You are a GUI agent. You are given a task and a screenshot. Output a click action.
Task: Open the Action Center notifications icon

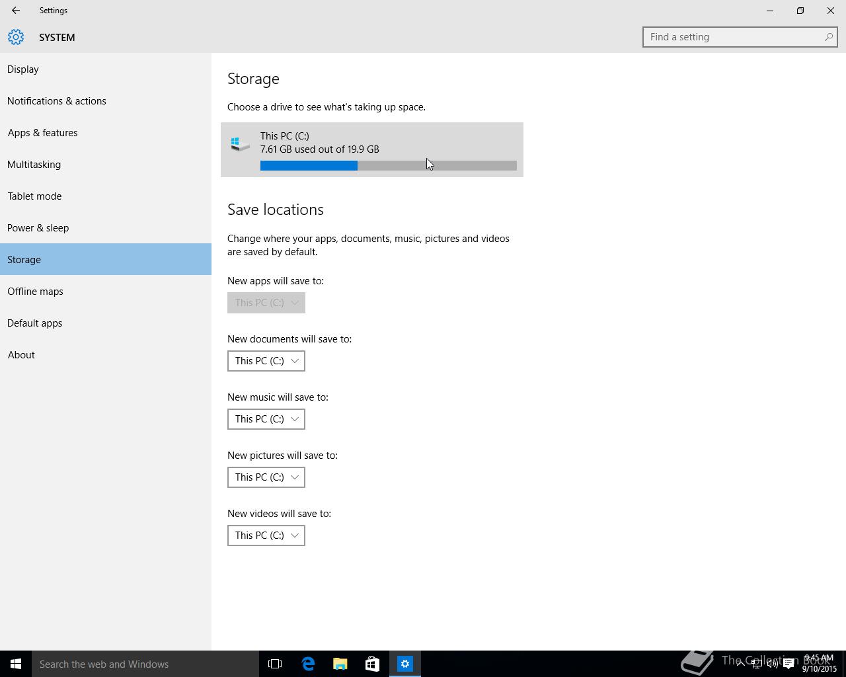(788, 664)
